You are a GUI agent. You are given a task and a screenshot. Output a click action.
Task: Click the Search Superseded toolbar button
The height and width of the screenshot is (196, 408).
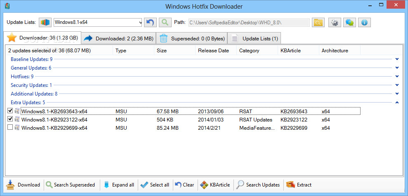click(71, 185)
